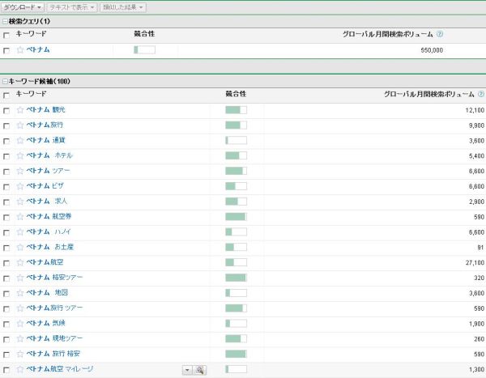Viewport: 486px width, 378px height.
Task: Sort by グローバル月間検索ボリューム in keyword candidates
Action: click(428, 95)
